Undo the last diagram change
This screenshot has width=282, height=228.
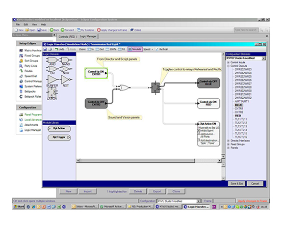tap(60, 49)
